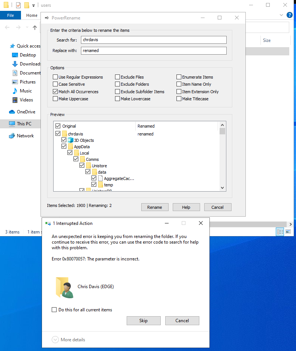
Task: Skip the interrupted rename action
Action: coord(144,321)
